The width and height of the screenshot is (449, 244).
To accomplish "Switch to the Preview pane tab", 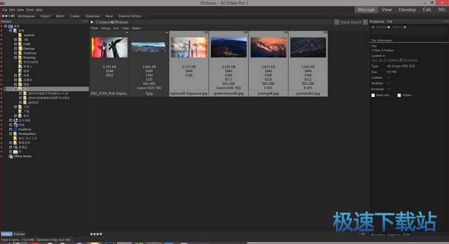I will [x=20, y=234].
